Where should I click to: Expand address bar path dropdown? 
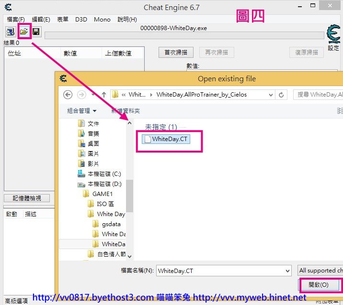pyautogui.click(x=271, y=95)
